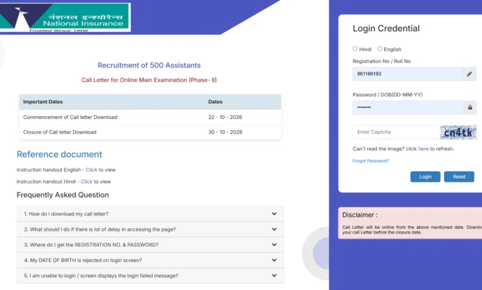
Task: Click 'Commencement of Call letter Download' text
Action: tap(70, 117)
